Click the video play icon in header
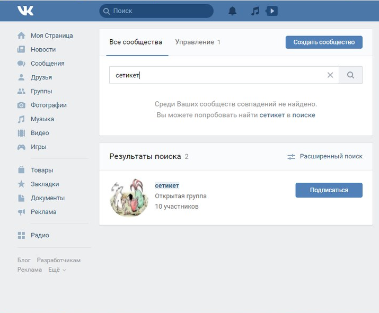379x313 pixels. 271,11
